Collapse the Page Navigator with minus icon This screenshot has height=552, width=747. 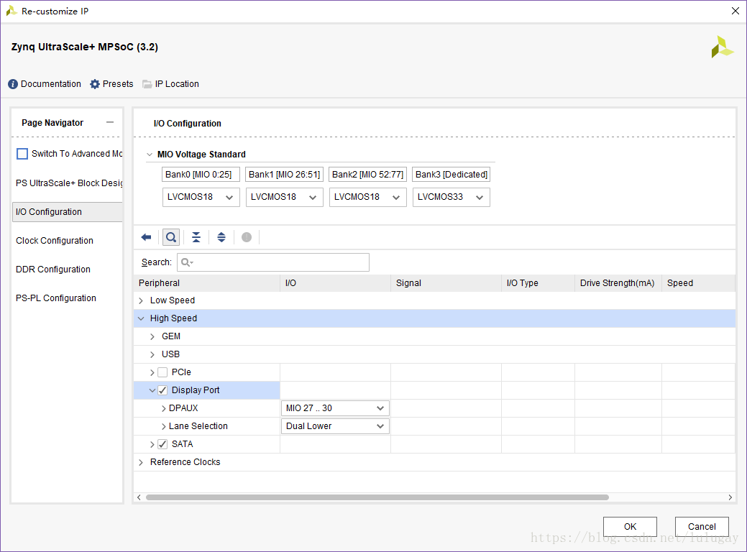pos(110,122)
